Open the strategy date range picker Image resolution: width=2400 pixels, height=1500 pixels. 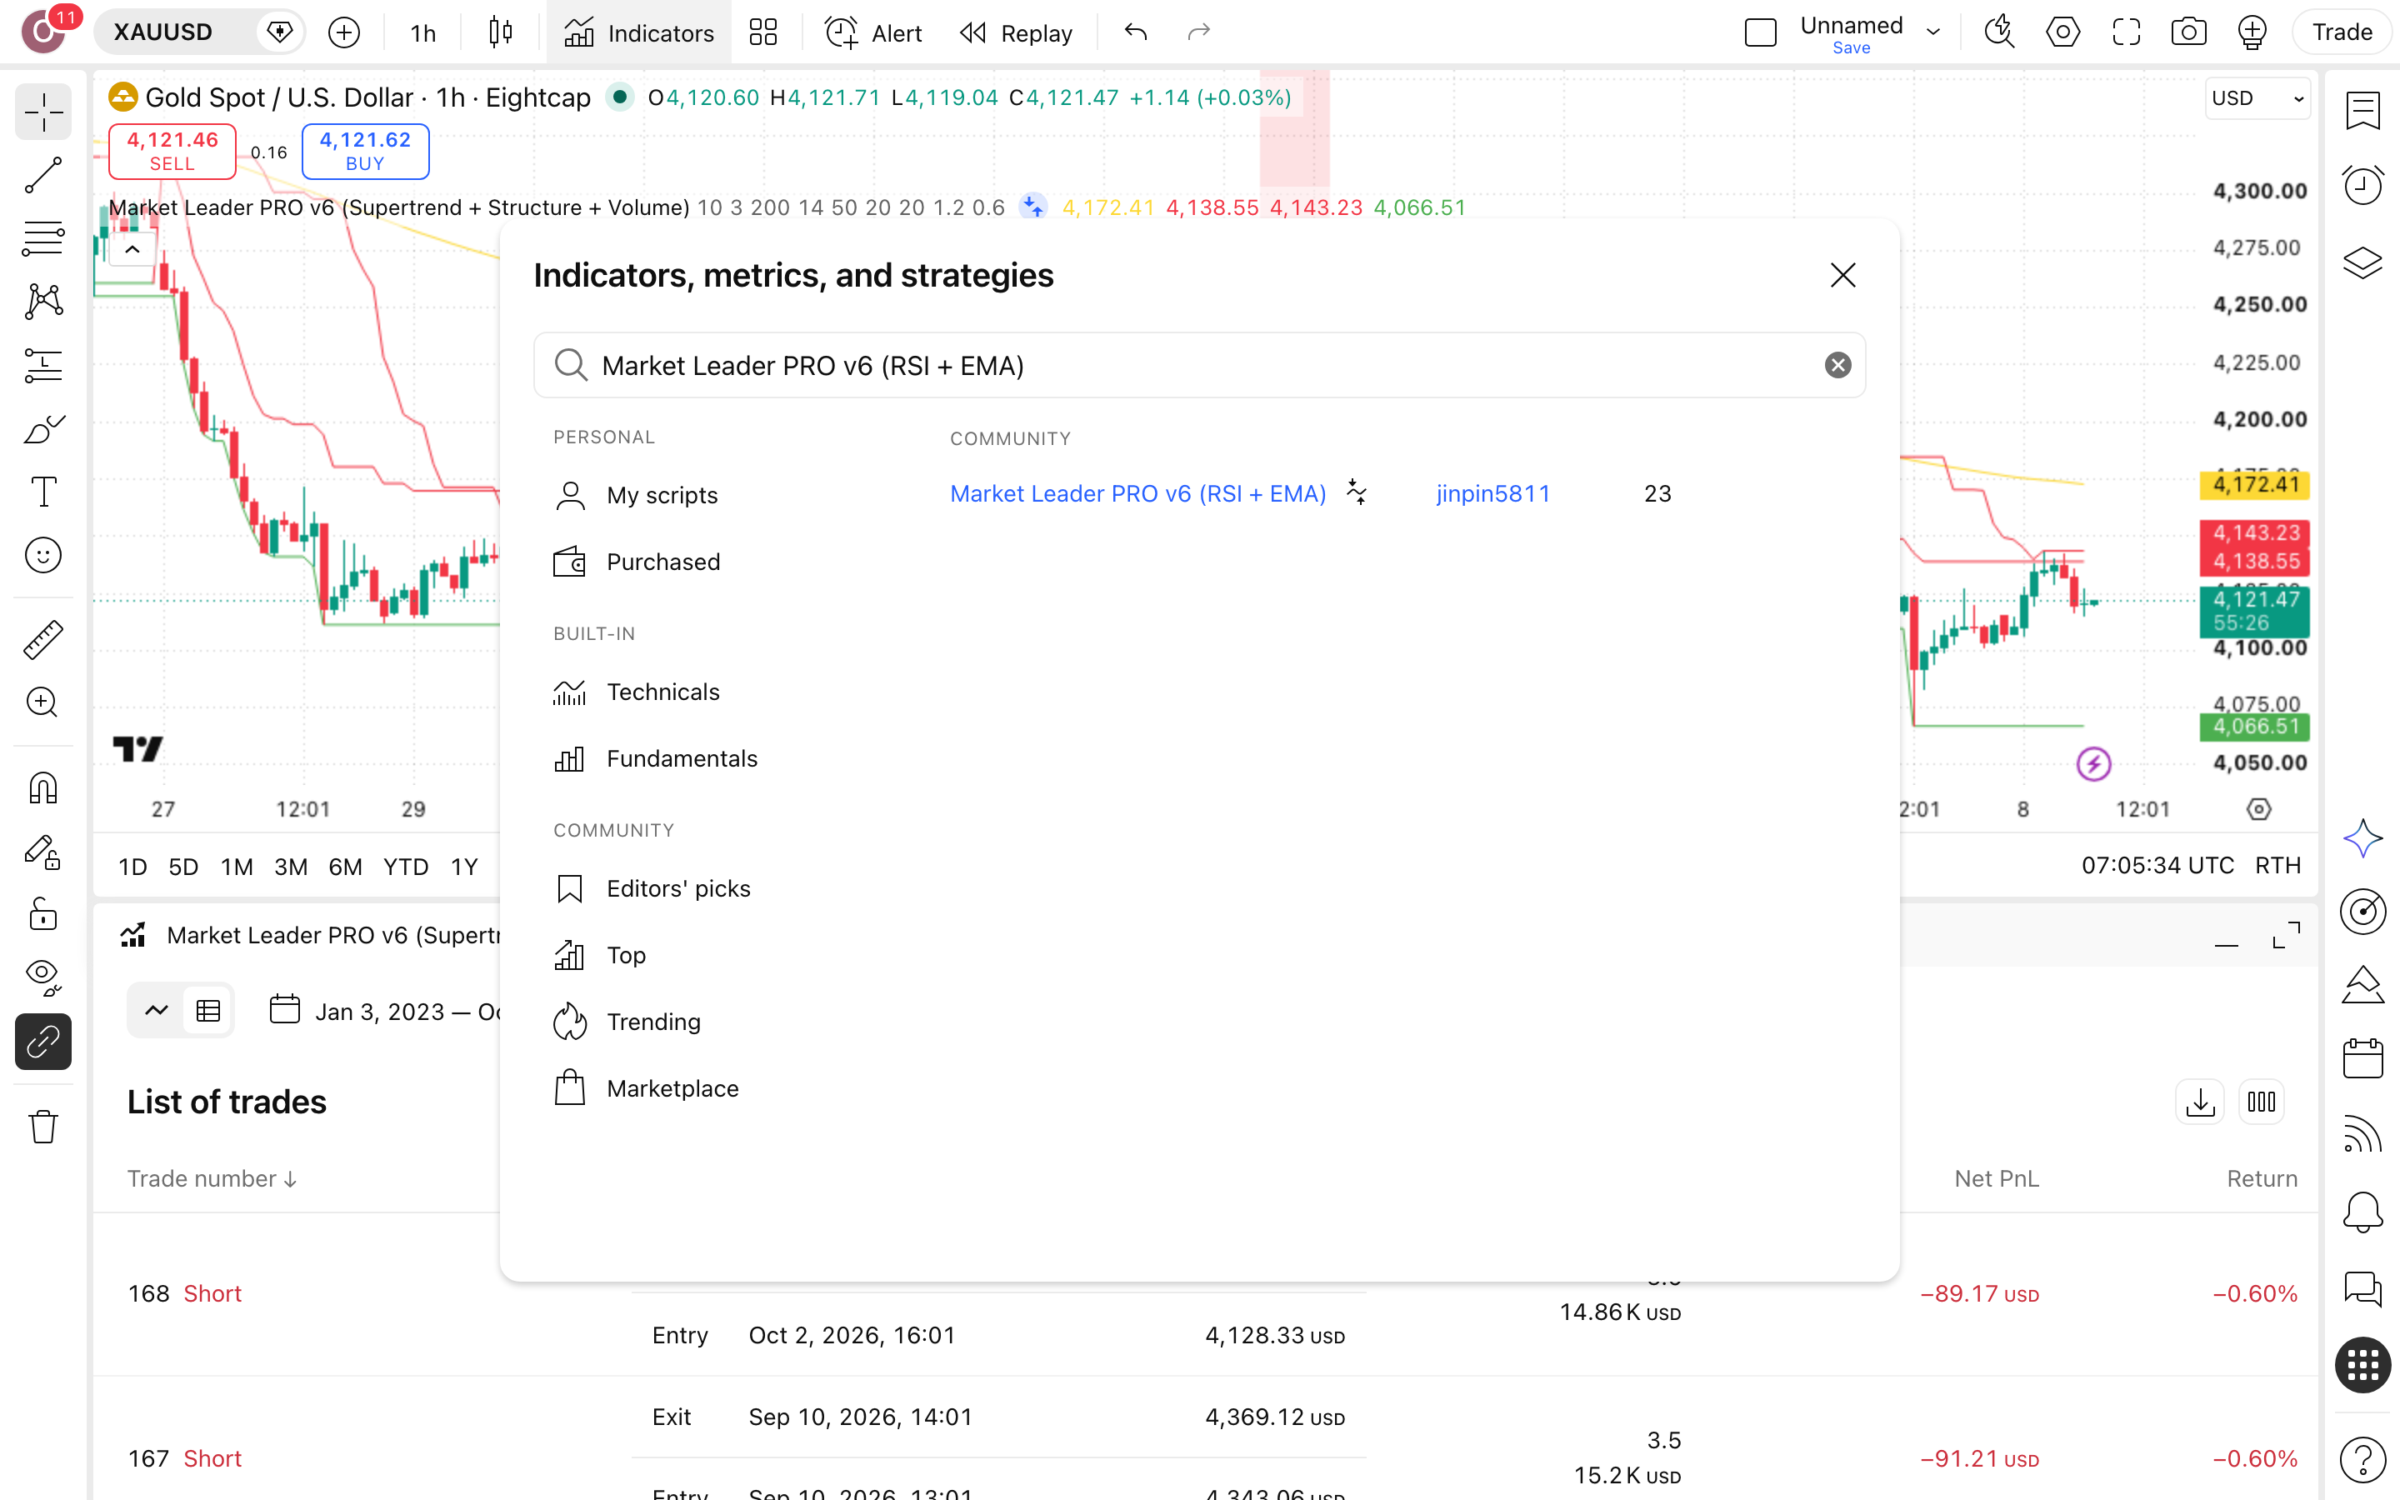tap(385, 1011)
